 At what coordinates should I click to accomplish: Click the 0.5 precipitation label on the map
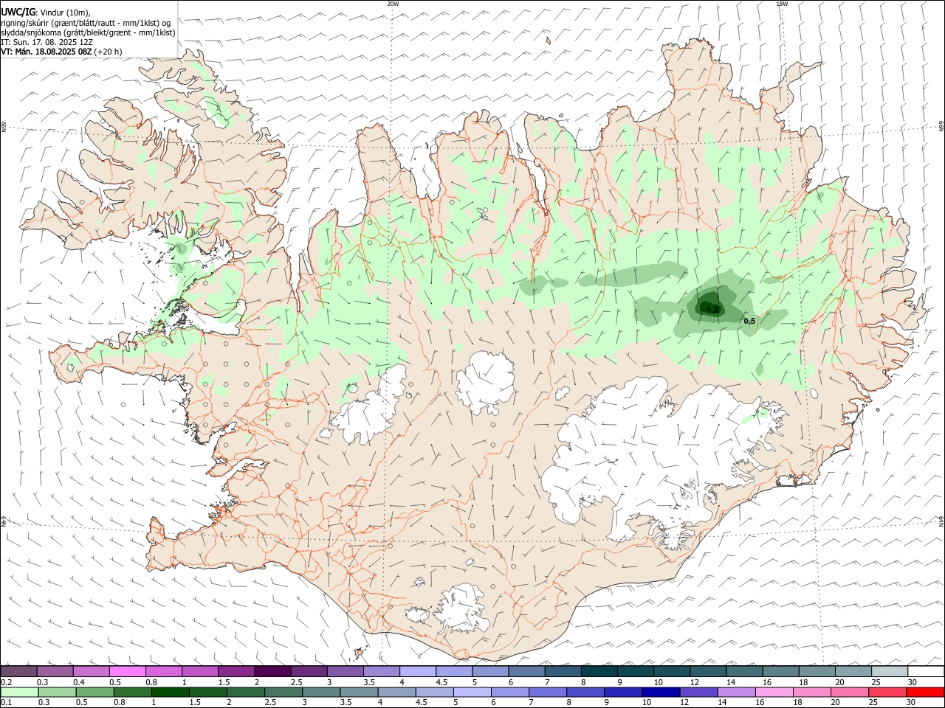749,321
